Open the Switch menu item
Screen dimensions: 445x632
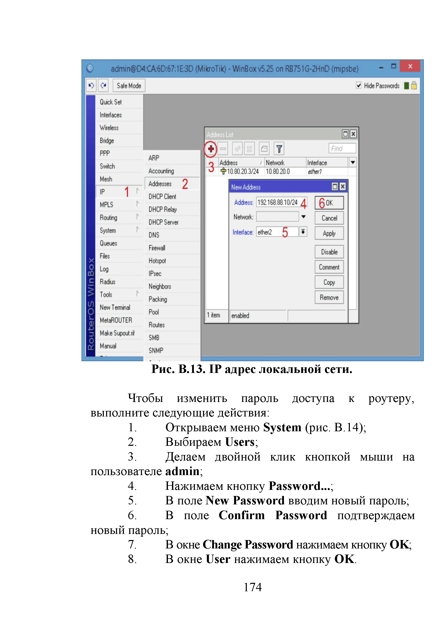119,166
